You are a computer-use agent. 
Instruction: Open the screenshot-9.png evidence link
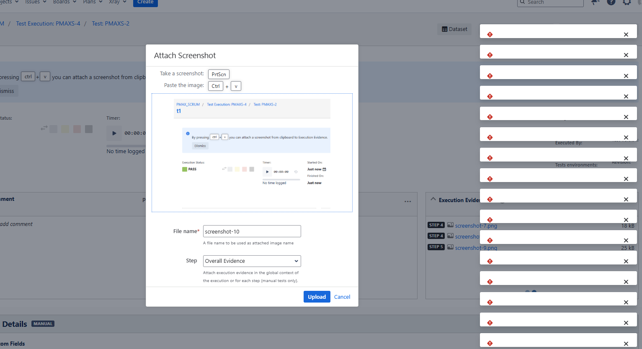pos(476,248)
